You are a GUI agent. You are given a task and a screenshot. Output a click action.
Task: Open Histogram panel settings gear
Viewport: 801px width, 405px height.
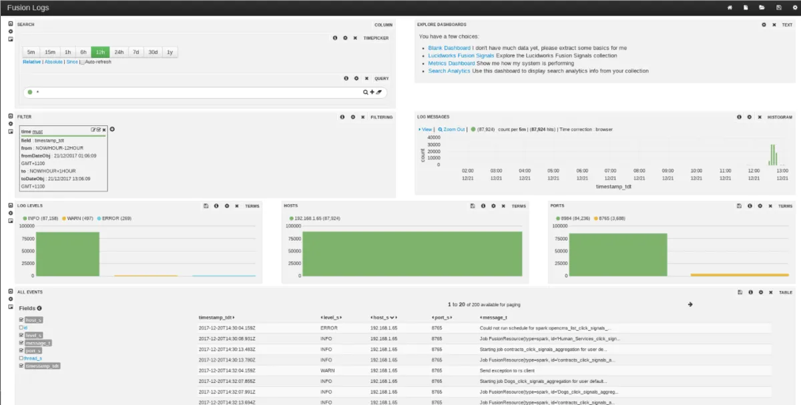point(749,117)
